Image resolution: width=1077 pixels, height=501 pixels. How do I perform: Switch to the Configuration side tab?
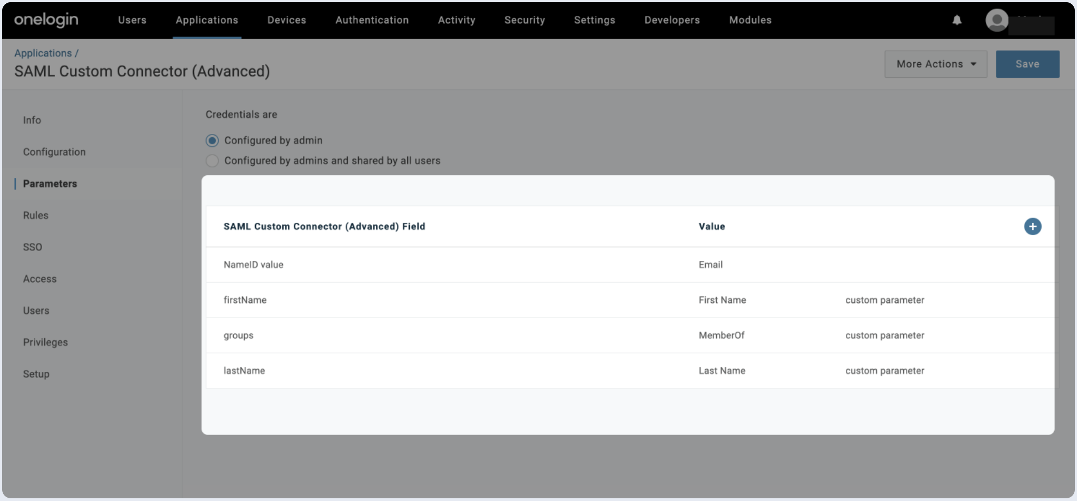[x=54, y=152]
